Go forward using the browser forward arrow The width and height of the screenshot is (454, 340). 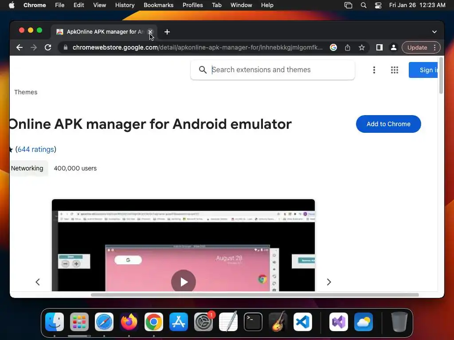pyautogui.click(x=34, y=47)
